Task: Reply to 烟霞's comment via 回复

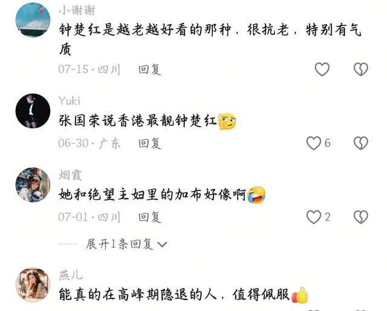Action: pyautogui.click(x=149, y=217)
